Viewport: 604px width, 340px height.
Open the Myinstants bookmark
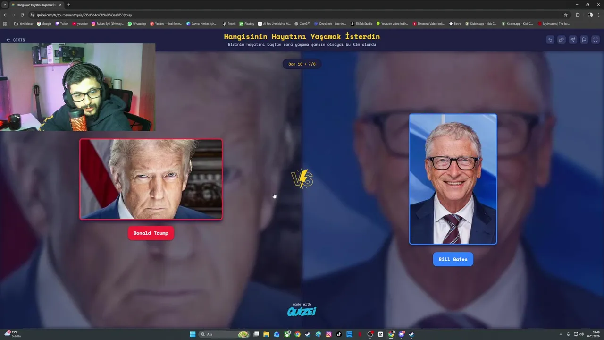point(554,23)
